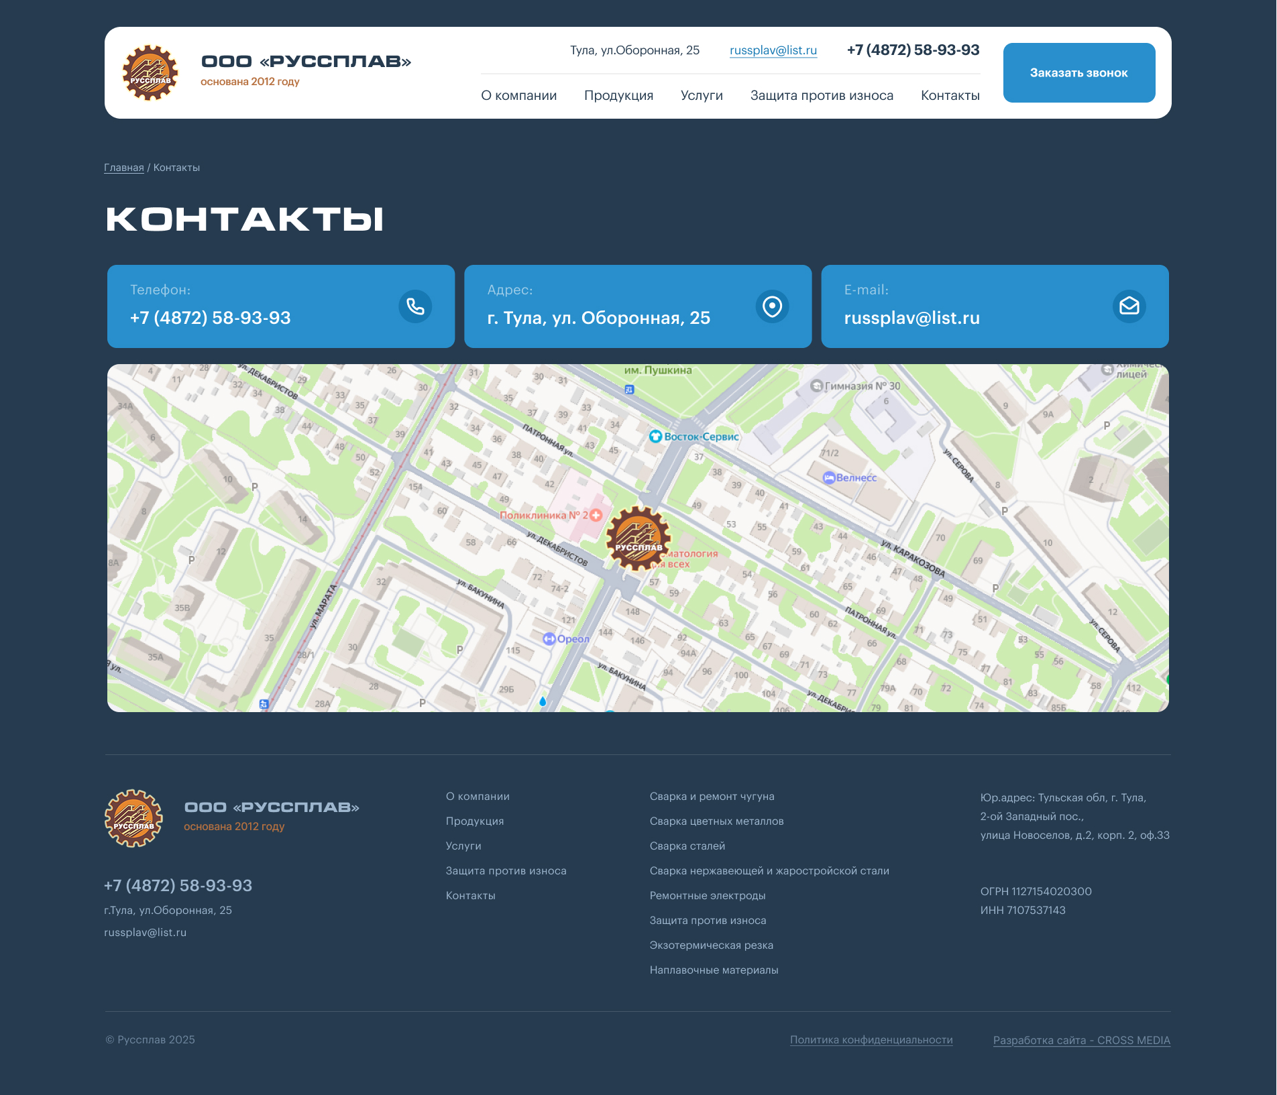Viewport: 1277px width, 1095px height.
Task: Click phone number in Телефон card
Action: pos(211,318)
